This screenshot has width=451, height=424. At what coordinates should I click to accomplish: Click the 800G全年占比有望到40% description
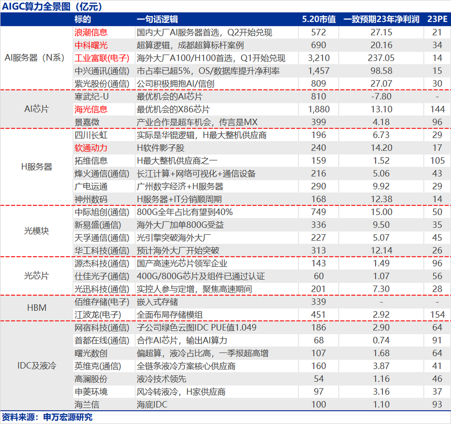click(185, 212)
